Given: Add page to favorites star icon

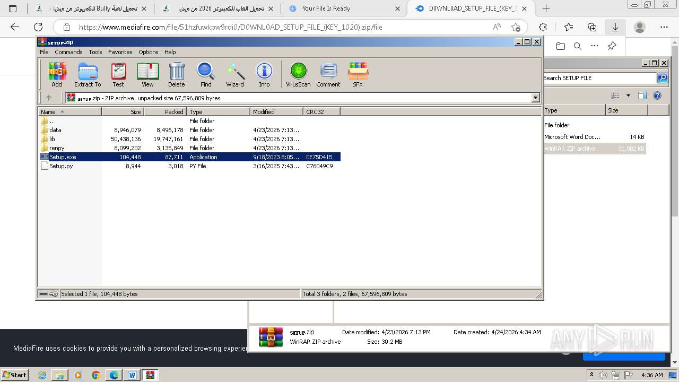Looking at the screenshot, I should pos(516,27).
